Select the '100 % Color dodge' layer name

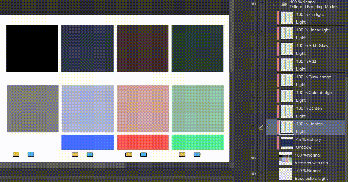pos(314,93)
